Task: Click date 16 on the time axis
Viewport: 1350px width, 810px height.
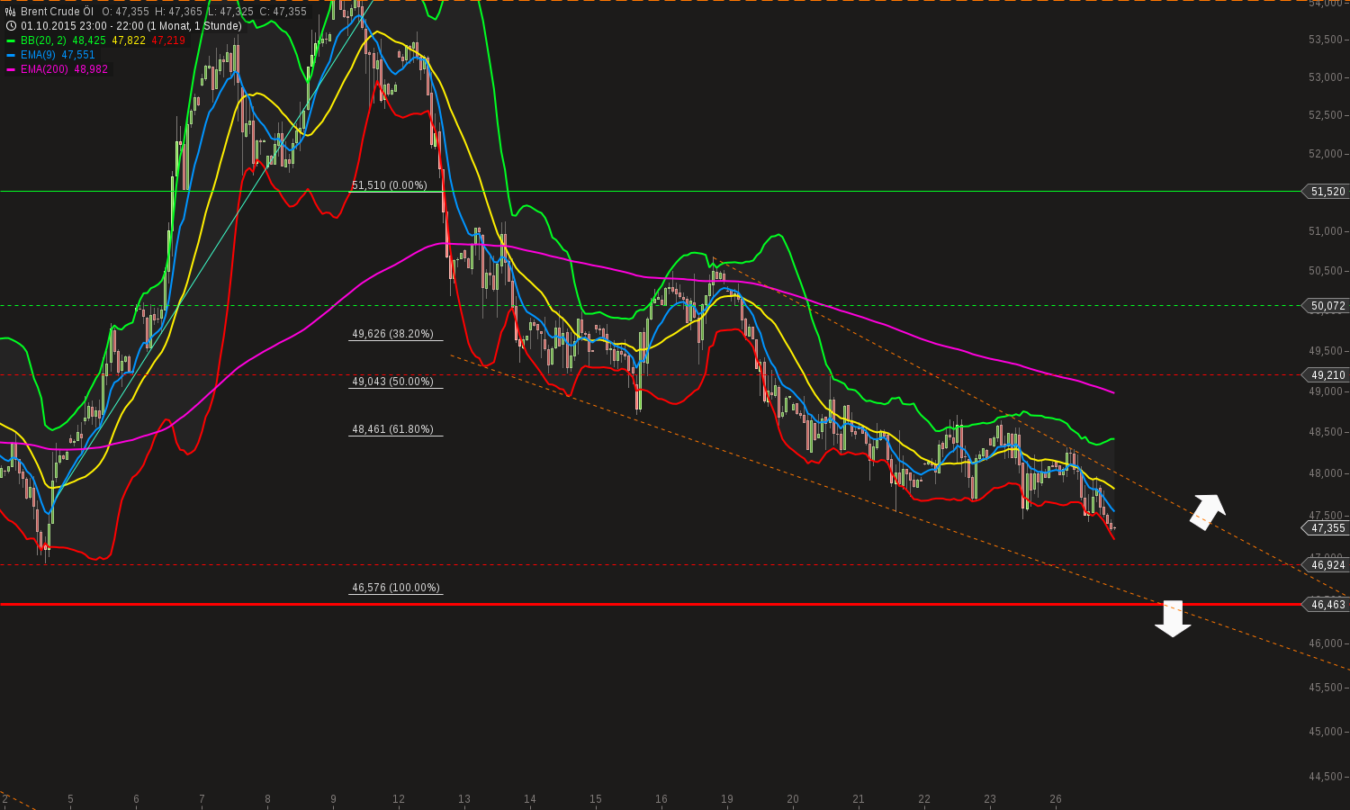Action: (x=661, y=799)
